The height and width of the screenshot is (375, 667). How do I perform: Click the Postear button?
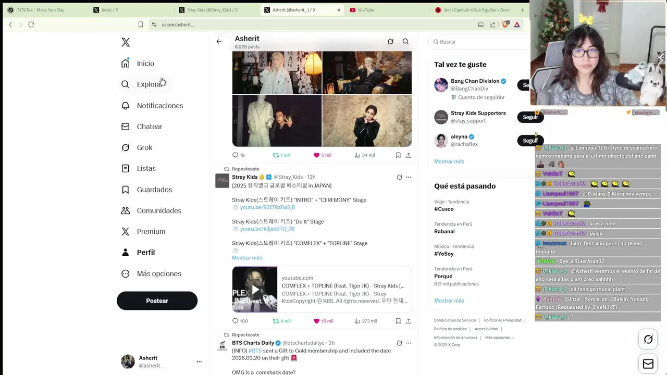point(157,301)
